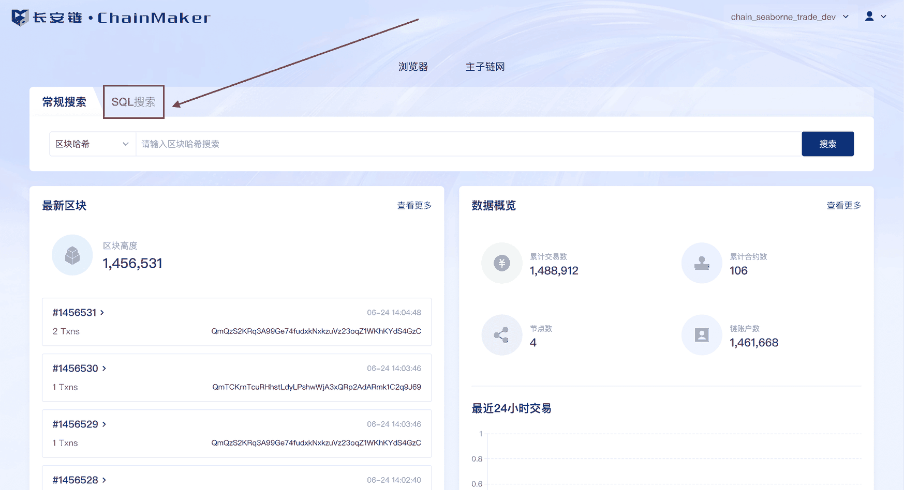Click the chain accounts person icon
Image resolution: width=904 pixels, height=490 pixels.
coord(702,335)
